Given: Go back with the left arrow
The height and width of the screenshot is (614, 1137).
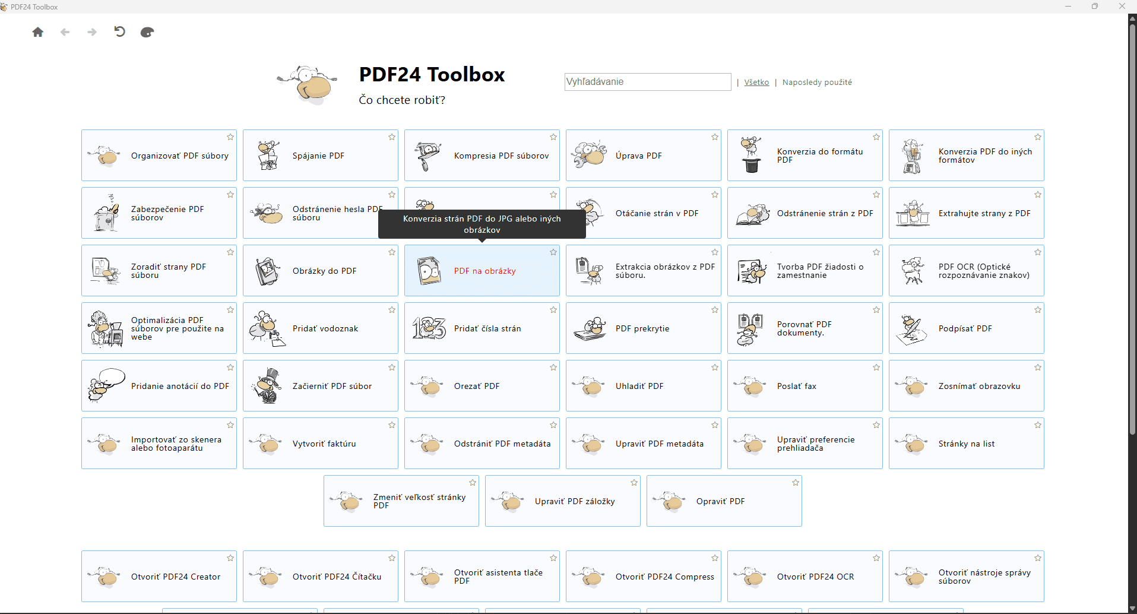Looking at the screenshot, I should pos(65,32).
